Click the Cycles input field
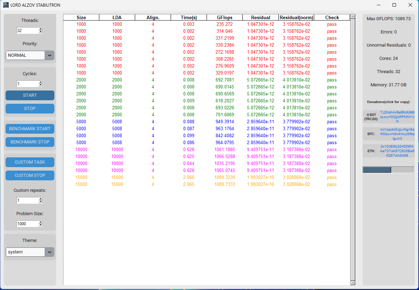 tap(28, 84)
